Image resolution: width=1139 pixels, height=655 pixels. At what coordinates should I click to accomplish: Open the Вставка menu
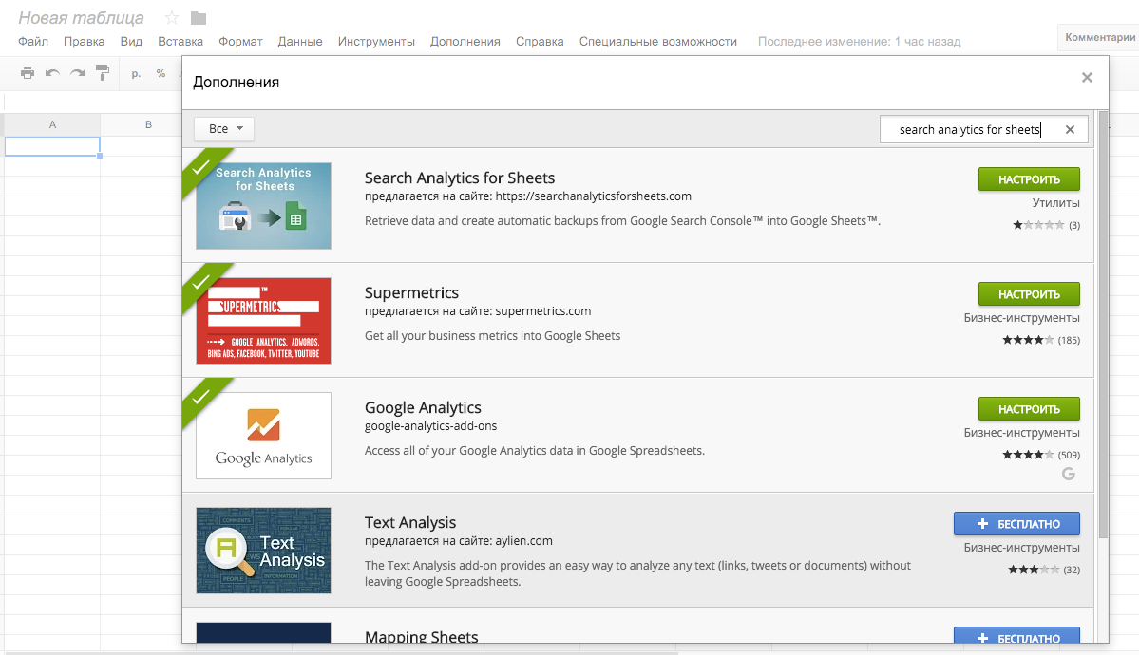(x=180, y=42)
